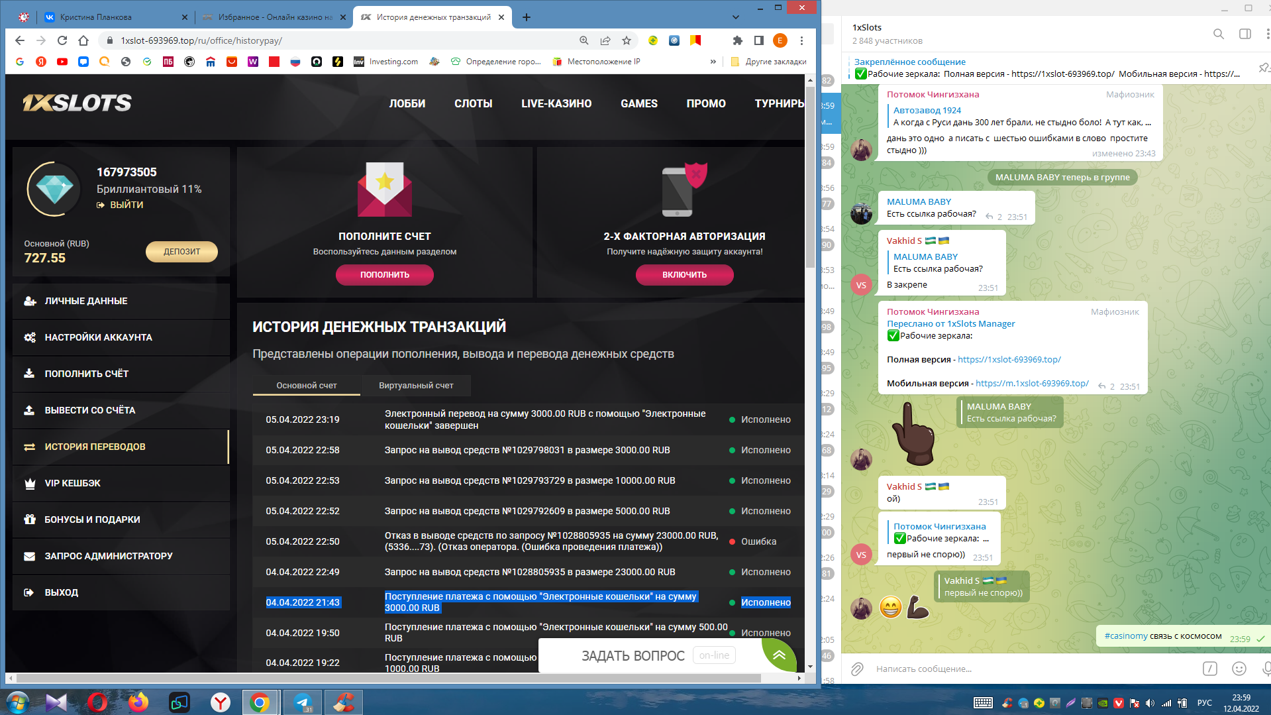Open the СЛОТЫ menu item
This screenshot has height=715, width=1271.
[x=474, y=103]
